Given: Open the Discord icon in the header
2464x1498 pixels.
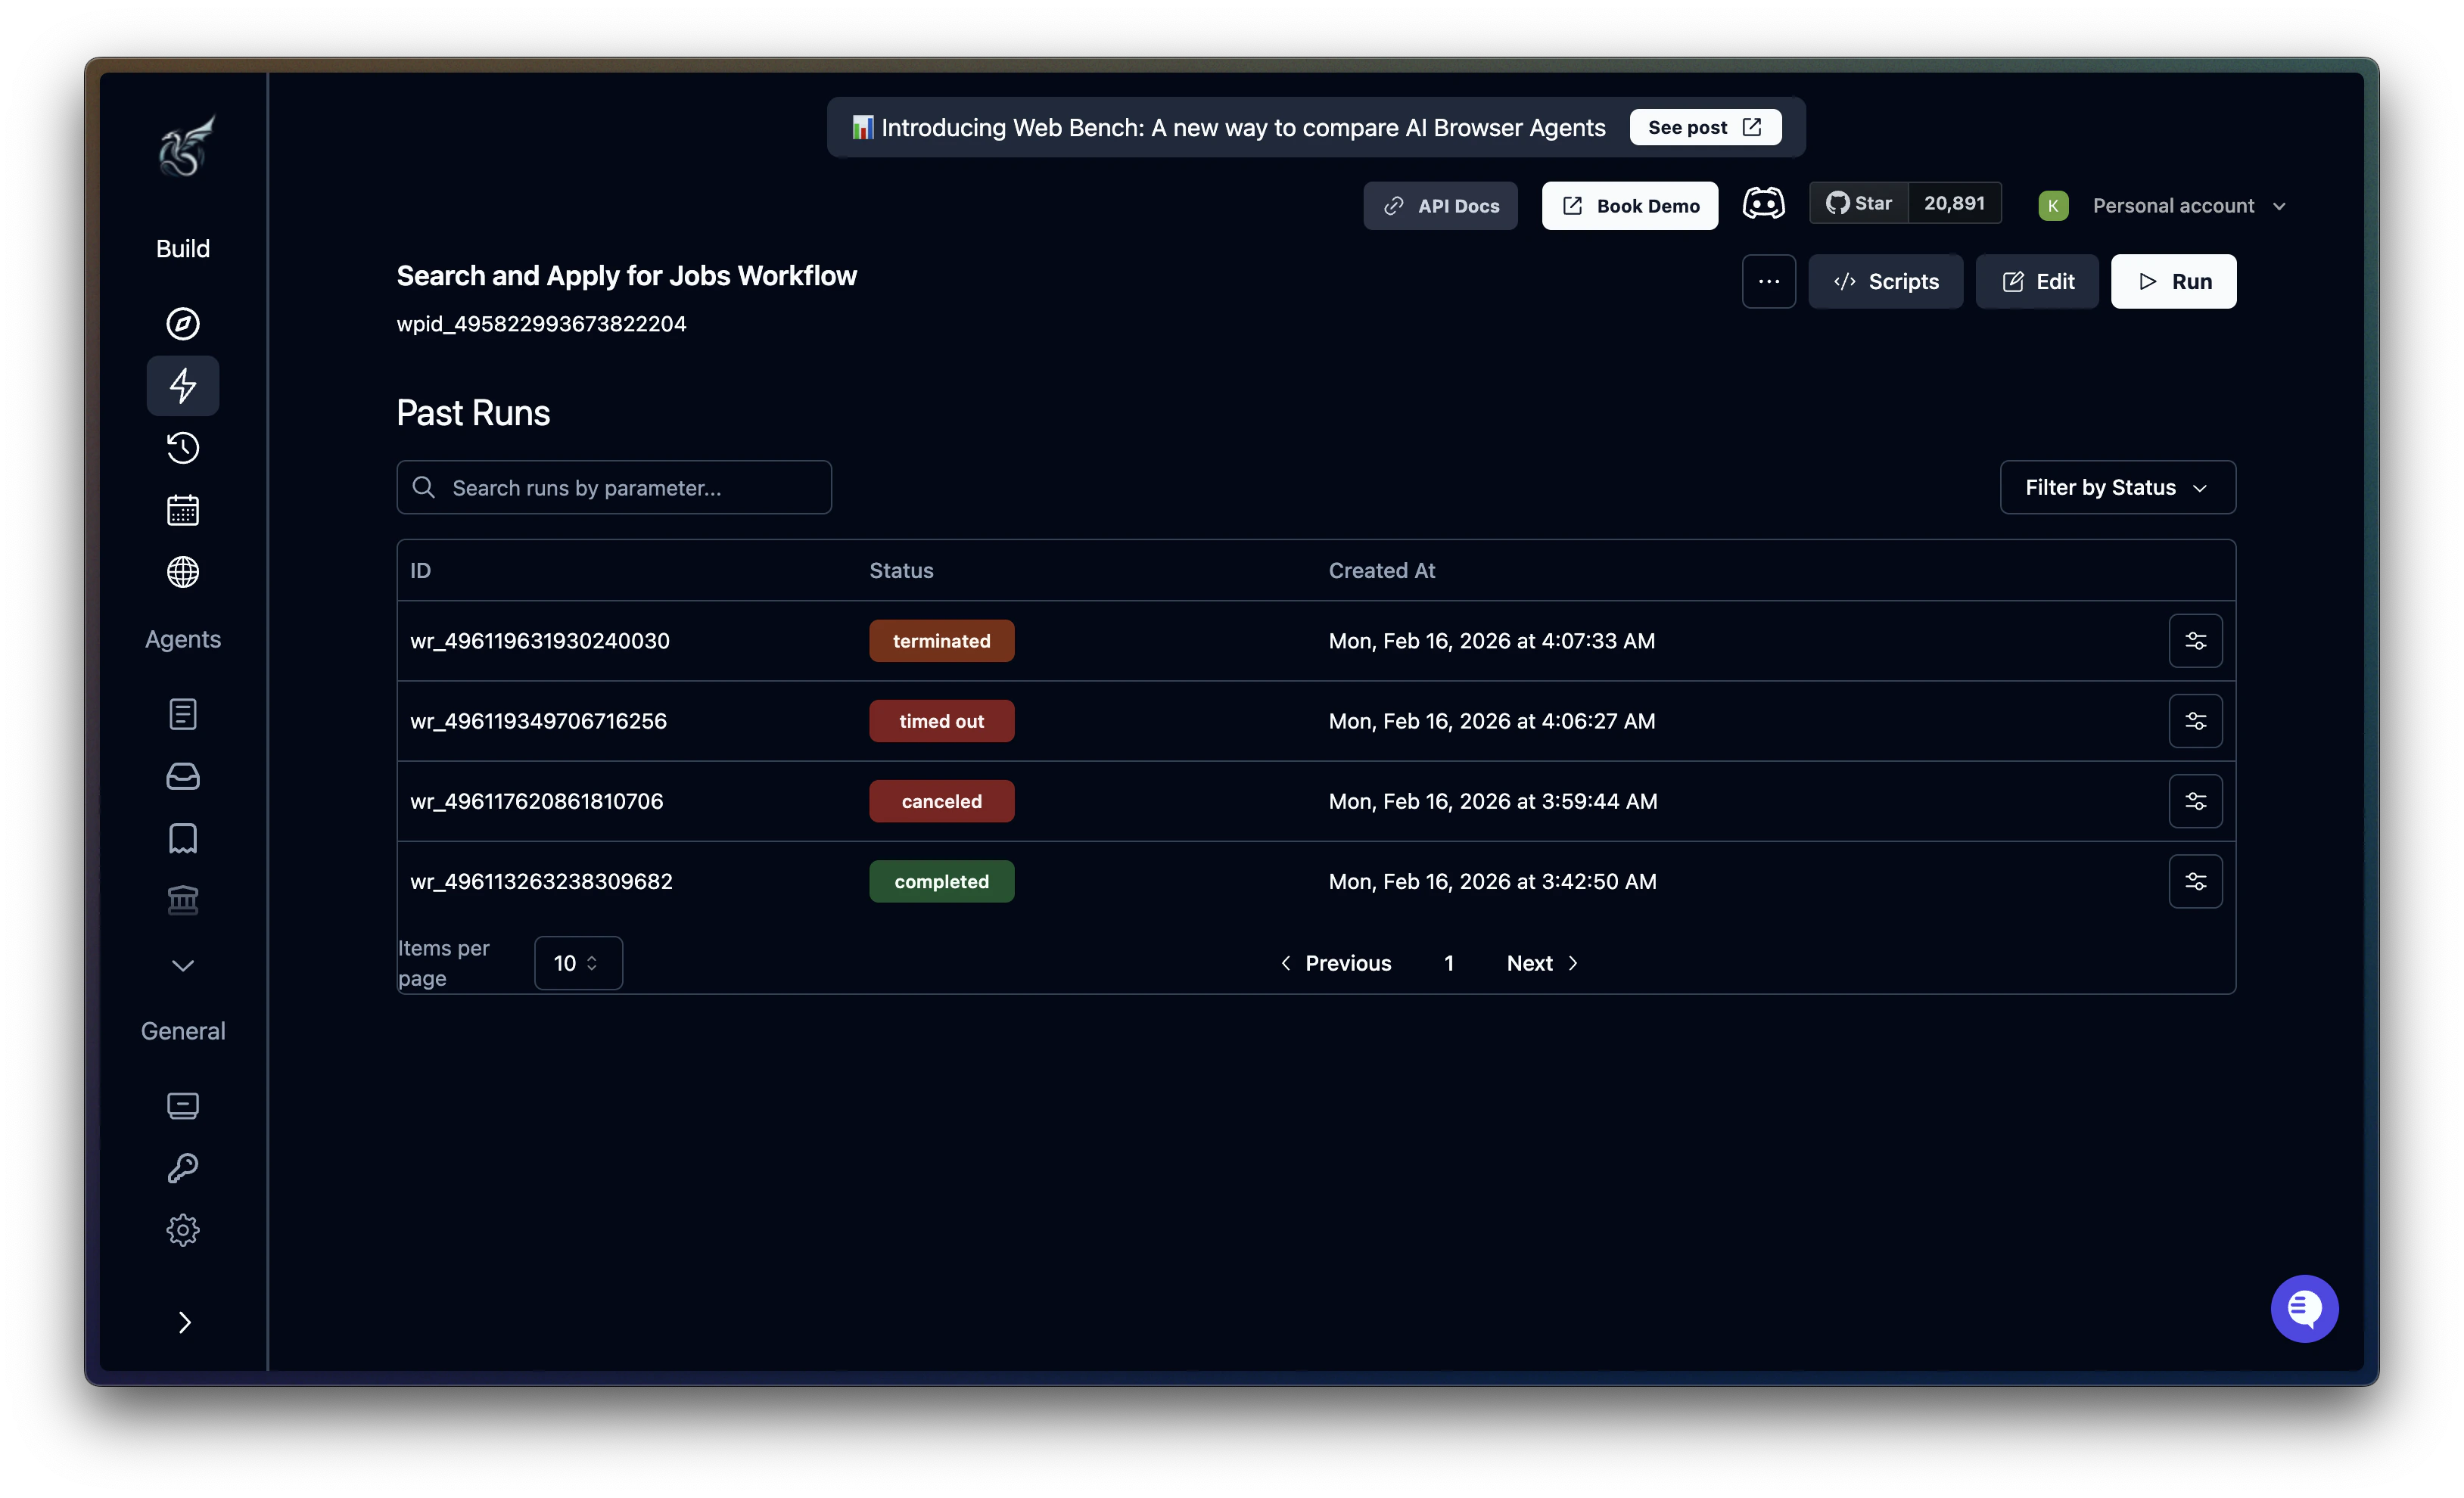Looking at the screenshot, I should [1763, 203].
